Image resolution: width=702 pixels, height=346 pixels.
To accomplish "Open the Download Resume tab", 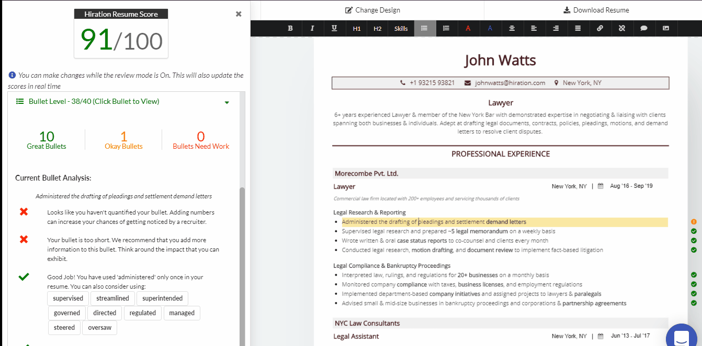I will pyautogui.click(x=596, y=10).
